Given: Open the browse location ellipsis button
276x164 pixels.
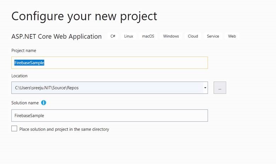Looking at the screenshot, I should tap(220, 88).
